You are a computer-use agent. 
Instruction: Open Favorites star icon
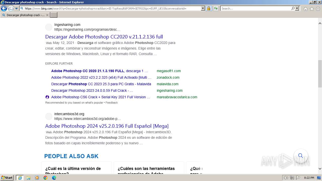312,9
